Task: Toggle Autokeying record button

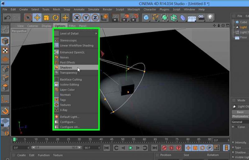Action: pos(171,148)
